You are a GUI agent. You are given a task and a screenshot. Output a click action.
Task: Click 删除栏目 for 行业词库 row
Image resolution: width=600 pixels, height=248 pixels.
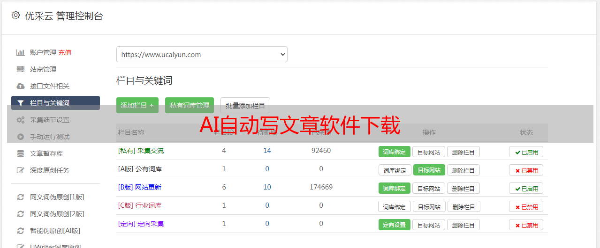coord(463,206)
